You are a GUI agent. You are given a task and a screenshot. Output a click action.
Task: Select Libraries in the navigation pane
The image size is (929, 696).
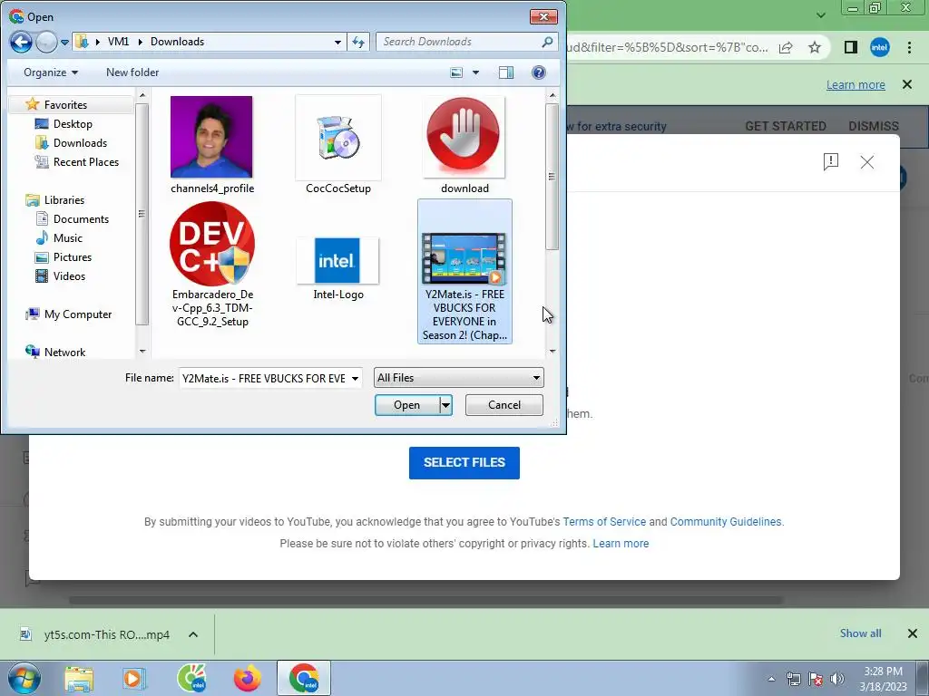point(64,200)
